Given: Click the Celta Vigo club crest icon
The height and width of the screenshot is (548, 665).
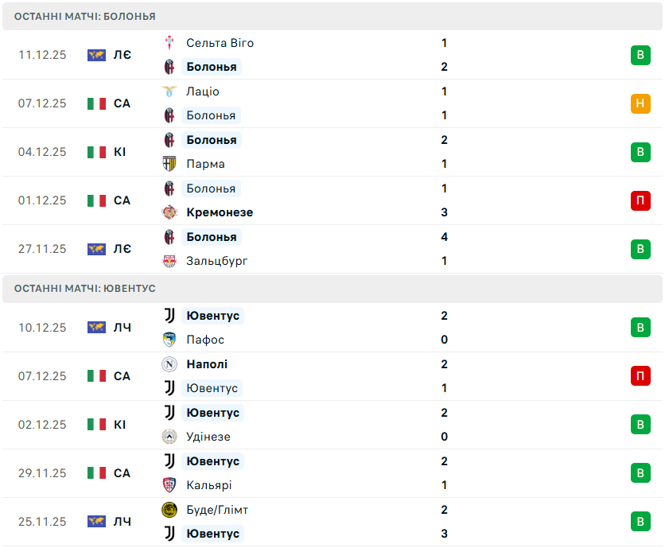Looking at the screenshot, I should [169, 43].
